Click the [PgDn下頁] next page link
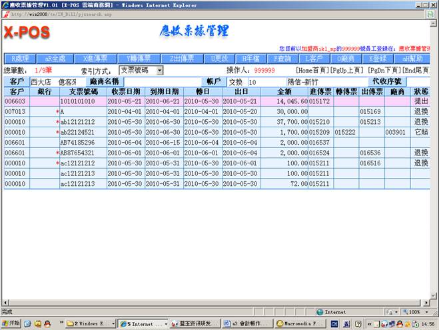The width and height of the screenshot is (439, 330). coord(383,70)
